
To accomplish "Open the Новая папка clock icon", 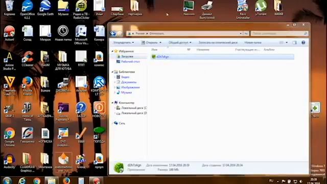I will click(63, 33).
